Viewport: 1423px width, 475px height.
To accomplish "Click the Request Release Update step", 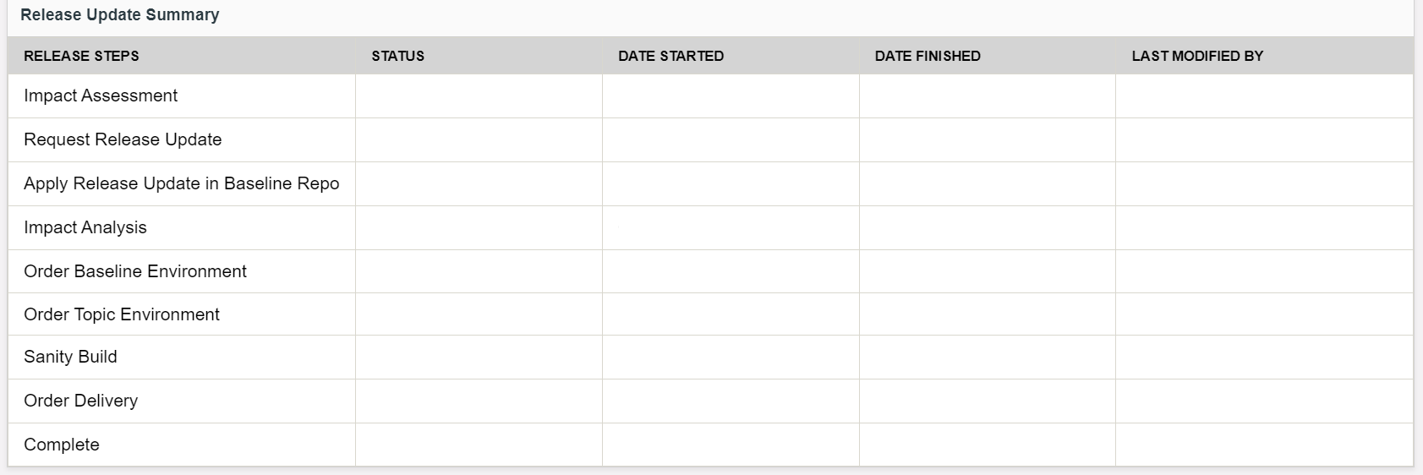I will tap(123, 139).
